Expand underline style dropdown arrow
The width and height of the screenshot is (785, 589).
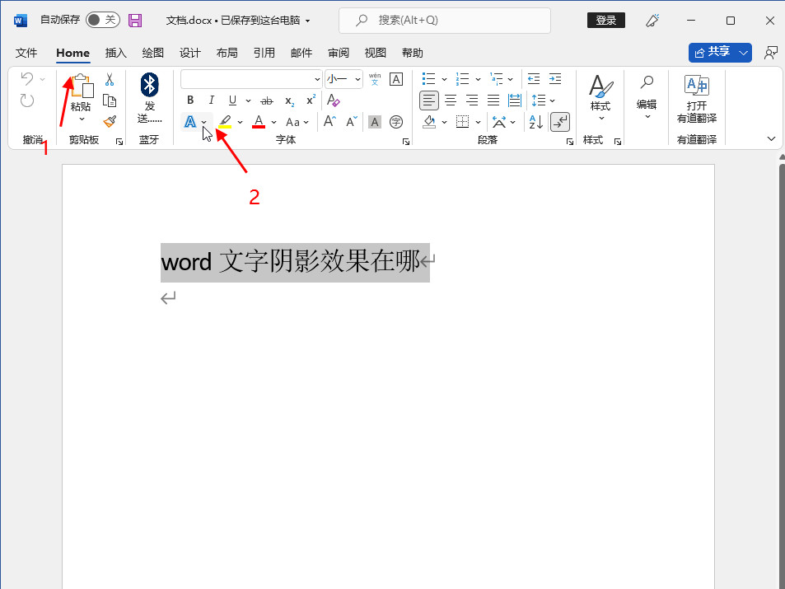[x=248, y=101]
